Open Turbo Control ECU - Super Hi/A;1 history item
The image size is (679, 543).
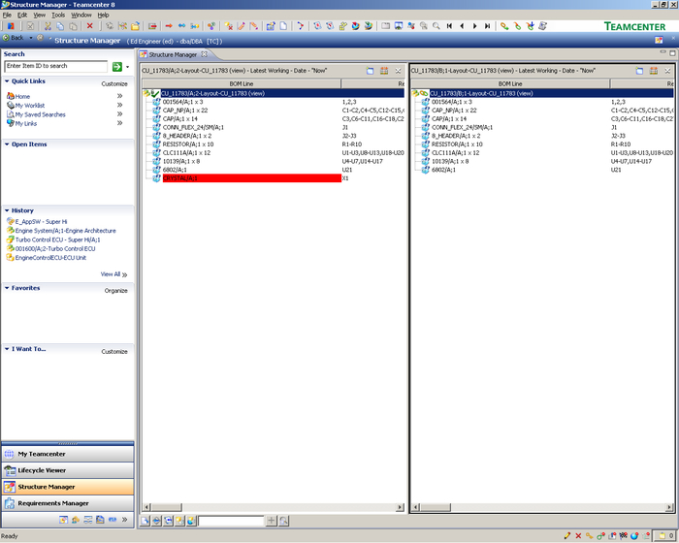(x=57, y=240)
